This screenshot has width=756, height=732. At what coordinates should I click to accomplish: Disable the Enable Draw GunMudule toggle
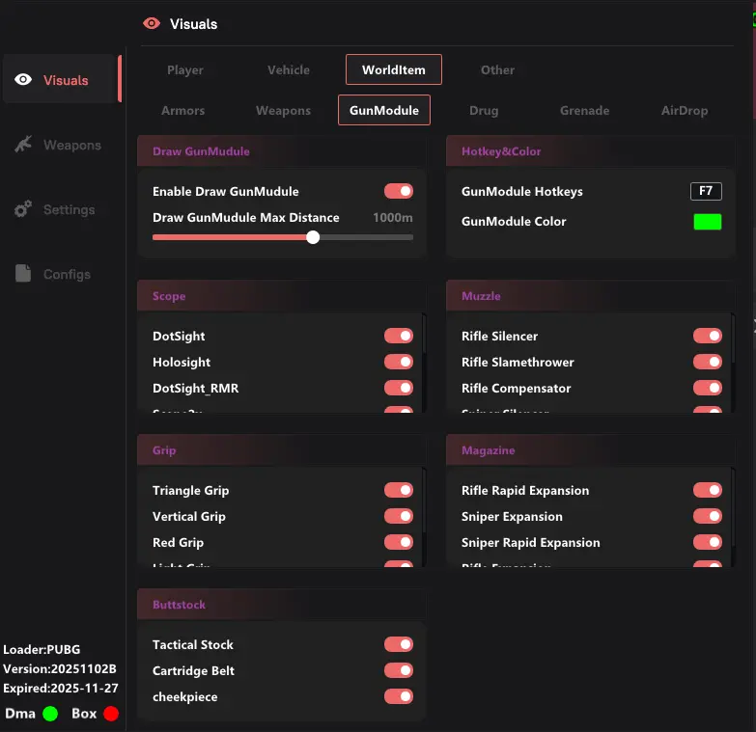click(x=399, y=191)
